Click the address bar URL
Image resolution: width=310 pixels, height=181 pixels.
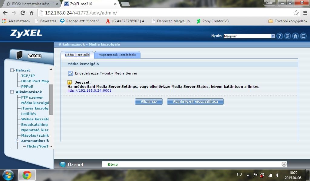[x=81, y=13]
